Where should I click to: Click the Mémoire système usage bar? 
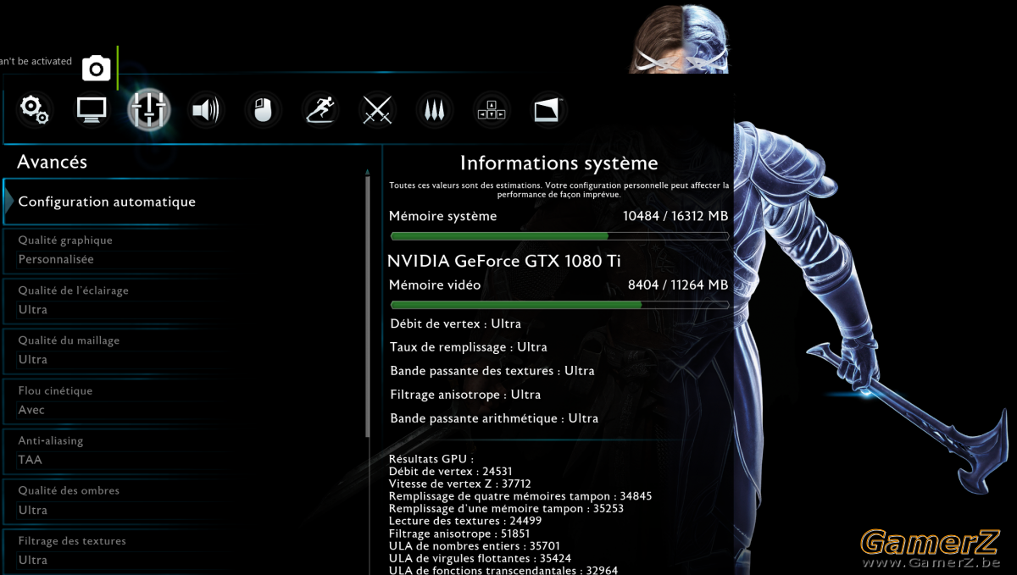click(x=559, y=236)
